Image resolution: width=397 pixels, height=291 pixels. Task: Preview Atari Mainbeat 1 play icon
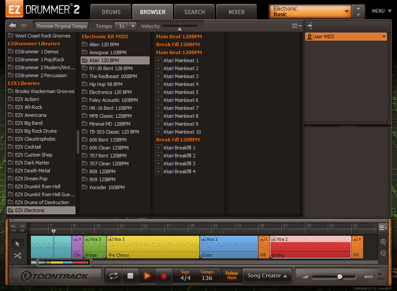pyautogui.click(x=158, y=60)
